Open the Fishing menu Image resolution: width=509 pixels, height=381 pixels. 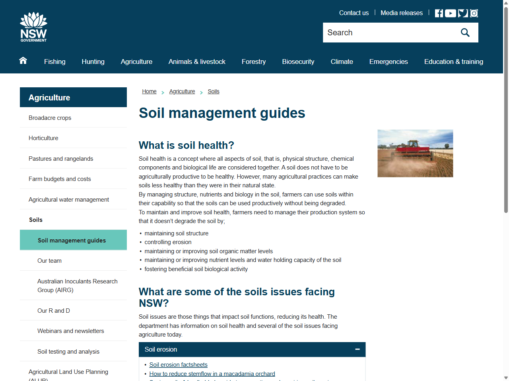click(54, 62)
